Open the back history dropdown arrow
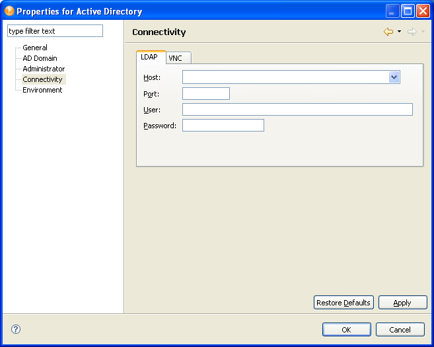The height and width of the screenshot is (347, 434). (x=399, y=32)
